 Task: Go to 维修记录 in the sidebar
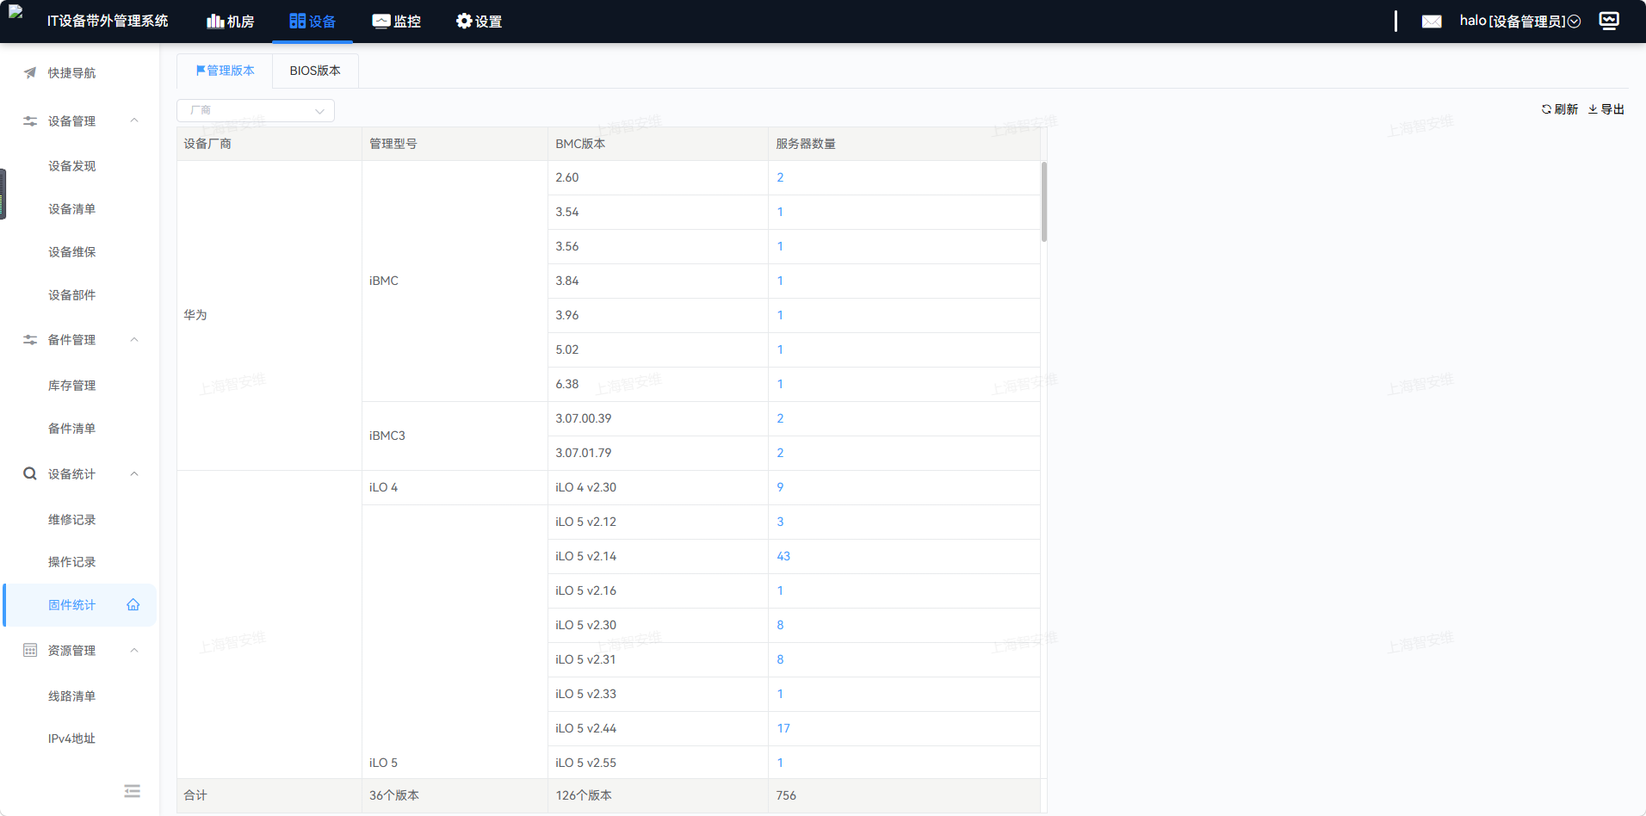click(72, 520)
